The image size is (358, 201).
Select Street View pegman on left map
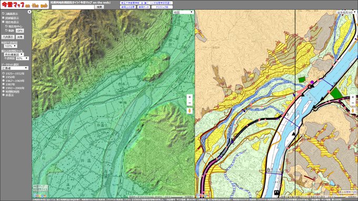pyautogui.click(x=190, y=111)
